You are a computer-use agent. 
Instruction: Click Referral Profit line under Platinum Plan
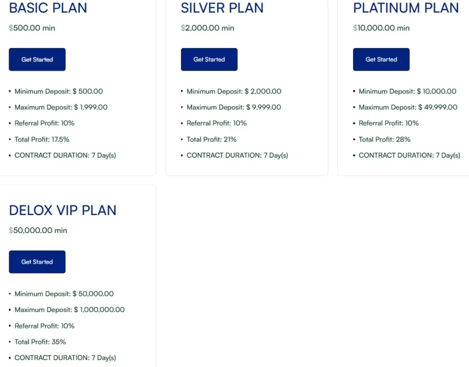[x=388, y=123]
